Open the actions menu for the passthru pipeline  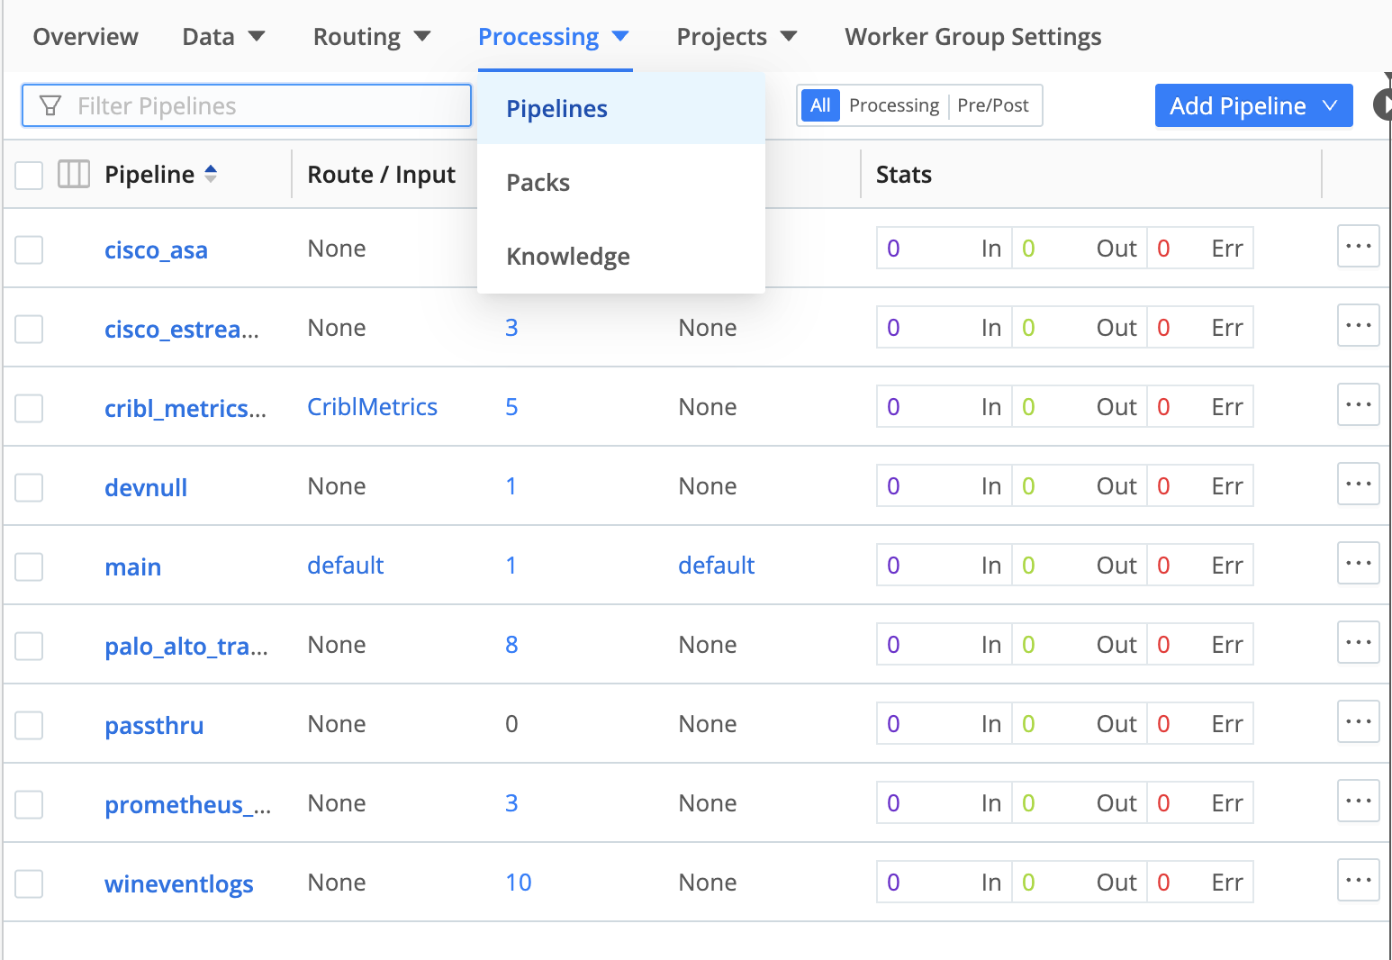pos(1358,721)
